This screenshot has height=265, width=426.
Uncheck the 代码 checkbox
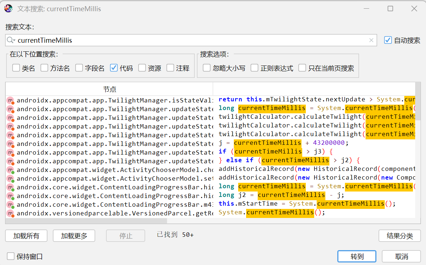coord(114,68)
